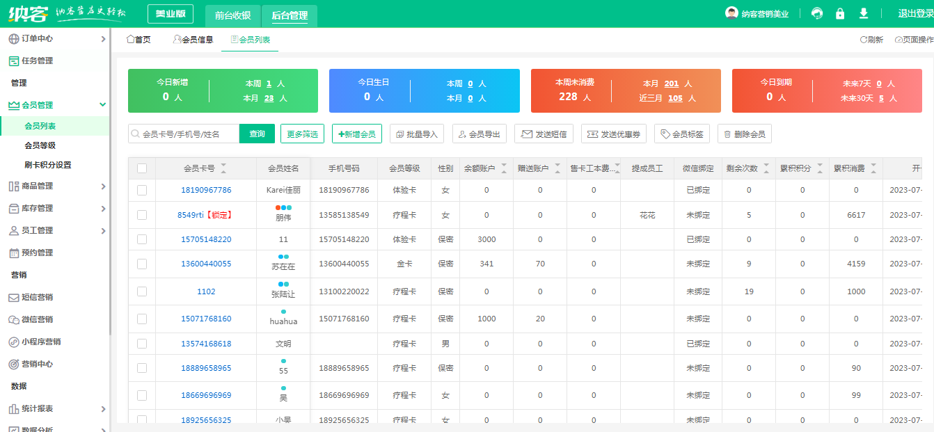Click the 任务管理 icon in the sidebar
Screen dimensions: 934x432
point(14,61)
